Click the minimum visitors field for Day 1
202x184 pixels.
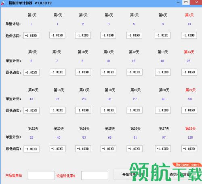[31, 36]
